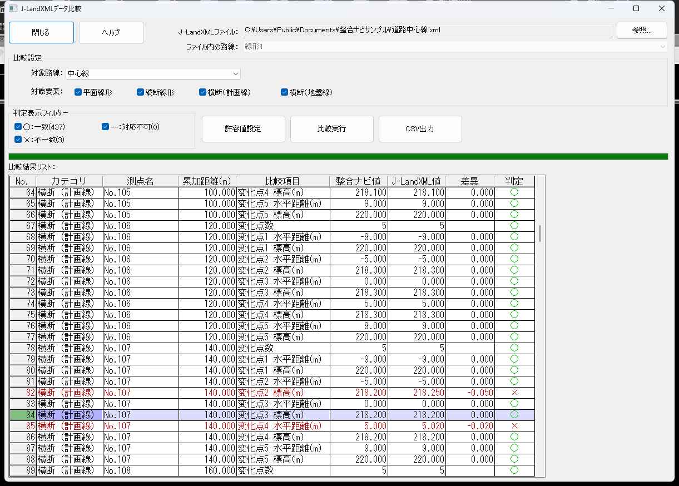Open the ファイル内の路線 線形1 dropdown

click(x=455, y=47)
